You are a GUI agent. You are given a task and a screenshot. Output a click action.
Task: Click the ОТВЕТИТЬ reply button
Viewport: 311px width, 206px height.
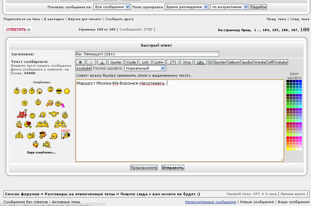coord(18,29)
